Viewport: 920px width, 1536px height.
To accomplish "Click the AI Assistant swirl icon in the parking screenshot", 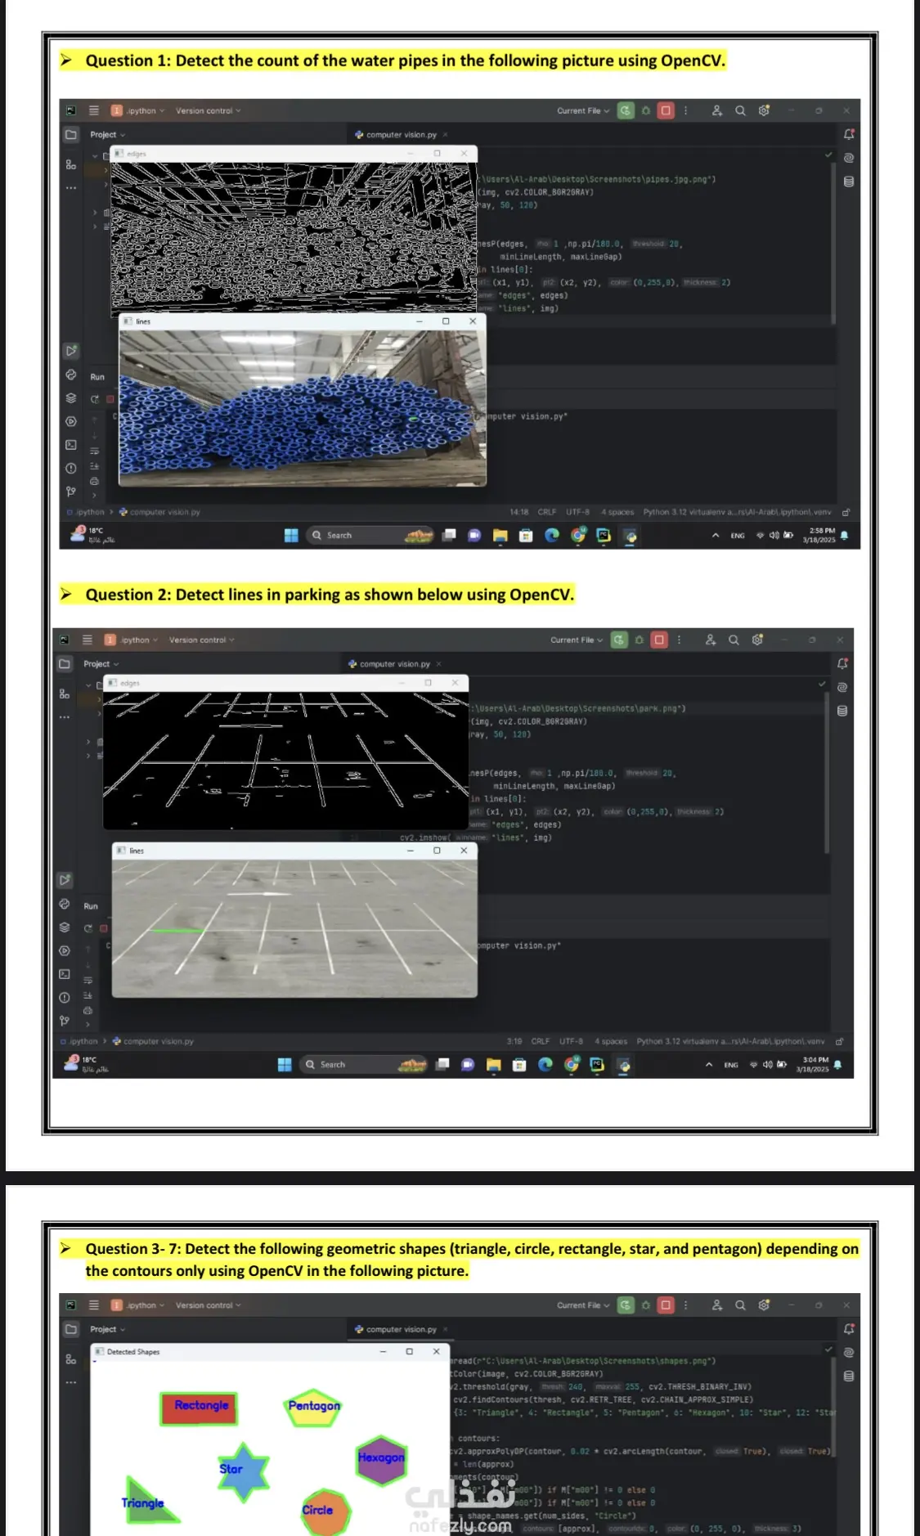I will pos(842,687).
